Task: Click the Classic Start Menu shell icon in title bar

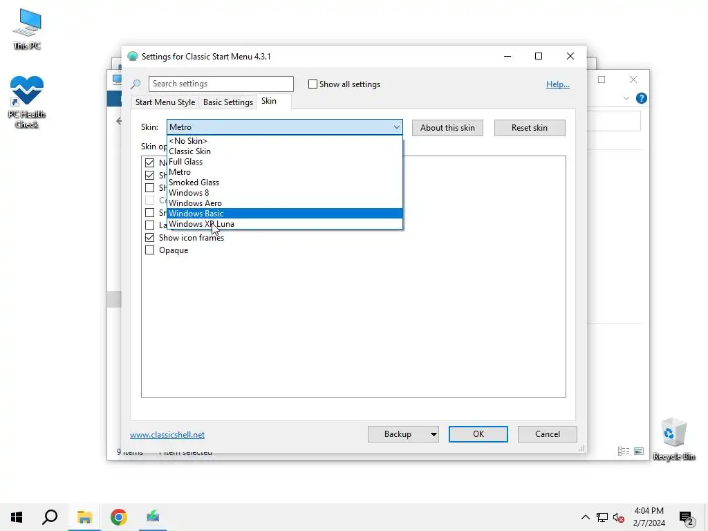Action: (x=132, y=57)
